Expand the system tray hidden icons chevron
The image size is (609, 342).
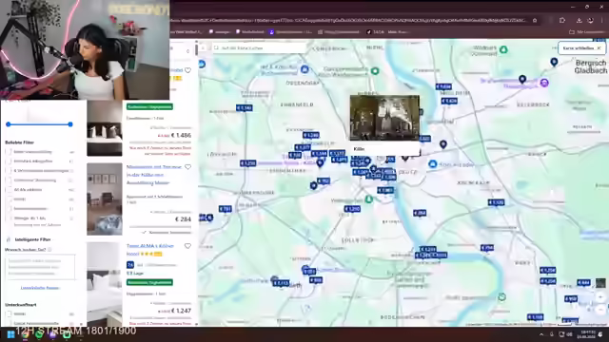[541, 334]
